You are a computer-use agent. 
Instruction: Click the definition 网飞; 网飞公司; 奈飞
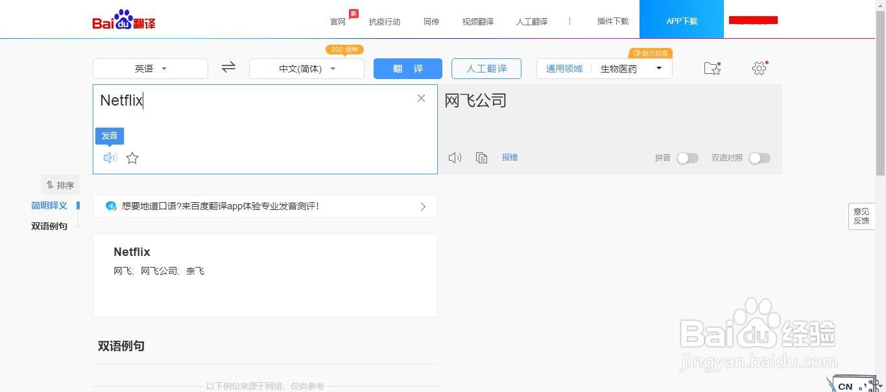point(159,271)
